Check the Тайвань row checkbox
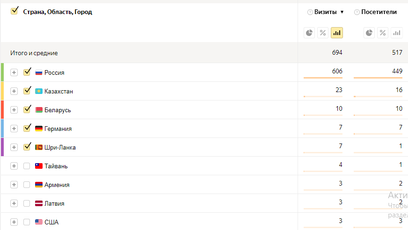Screen dimensions: 408x230 27,166
